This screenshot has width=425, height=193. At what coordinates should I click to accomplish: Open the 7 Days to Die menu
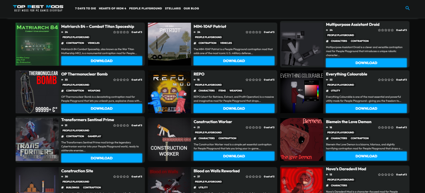[x=85, y=9]
